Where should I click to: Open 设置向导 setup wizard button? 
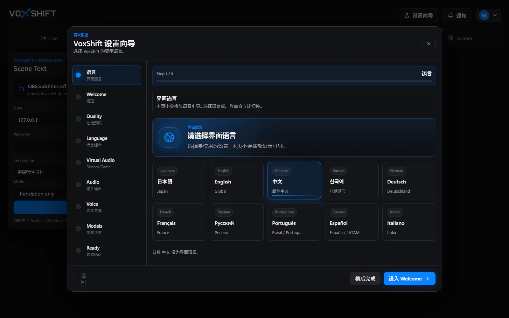tap(419, 15)
